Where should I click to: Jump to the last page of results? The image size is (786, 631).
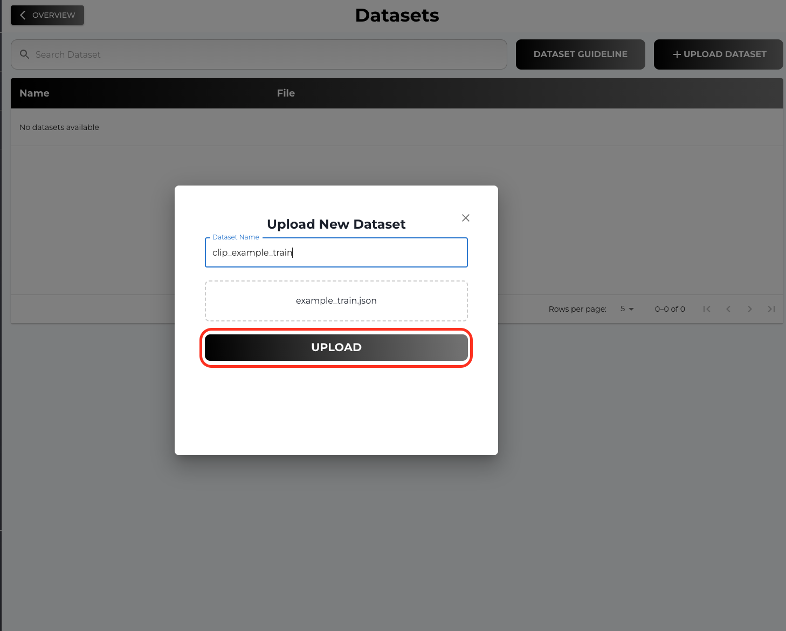771,309
